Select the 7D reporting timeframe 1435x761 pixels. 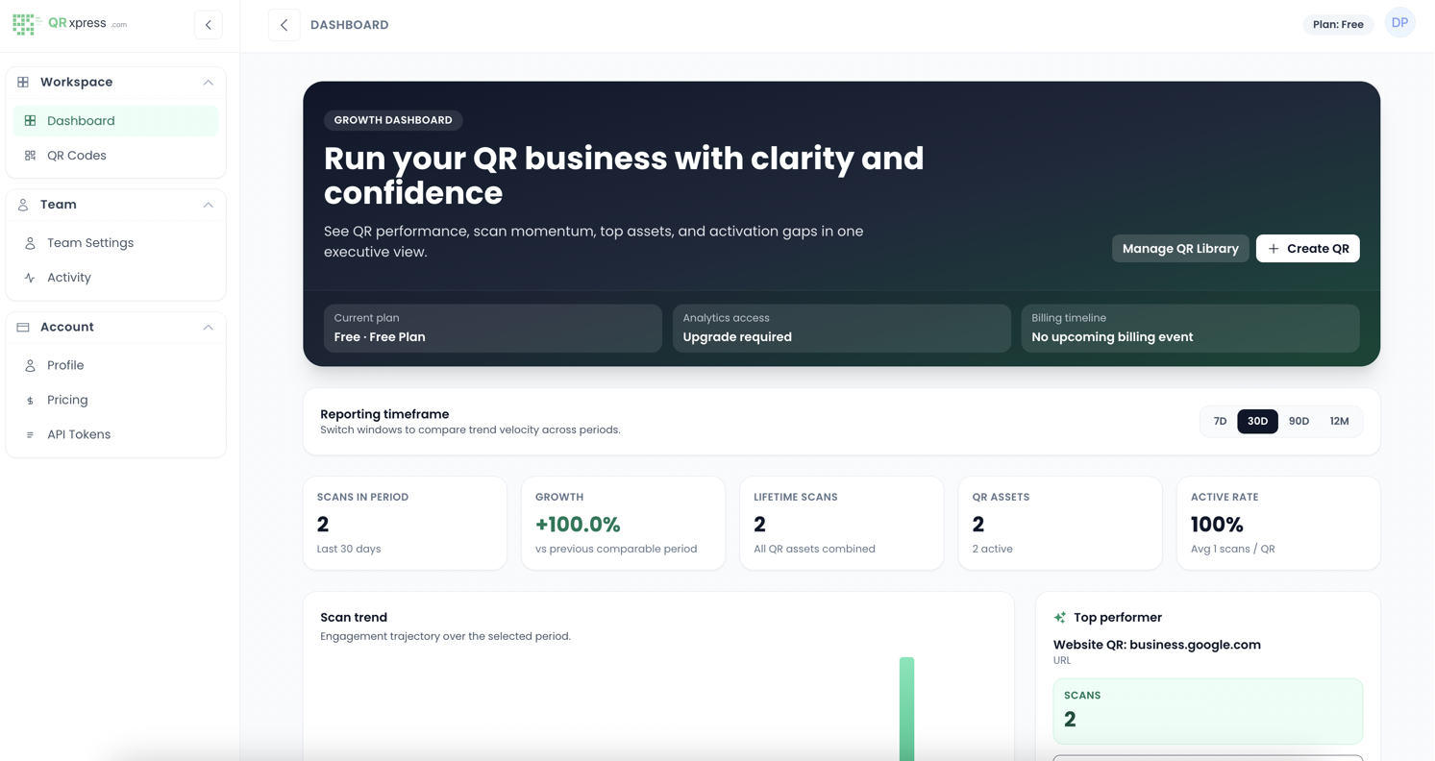click(1220, 422)
